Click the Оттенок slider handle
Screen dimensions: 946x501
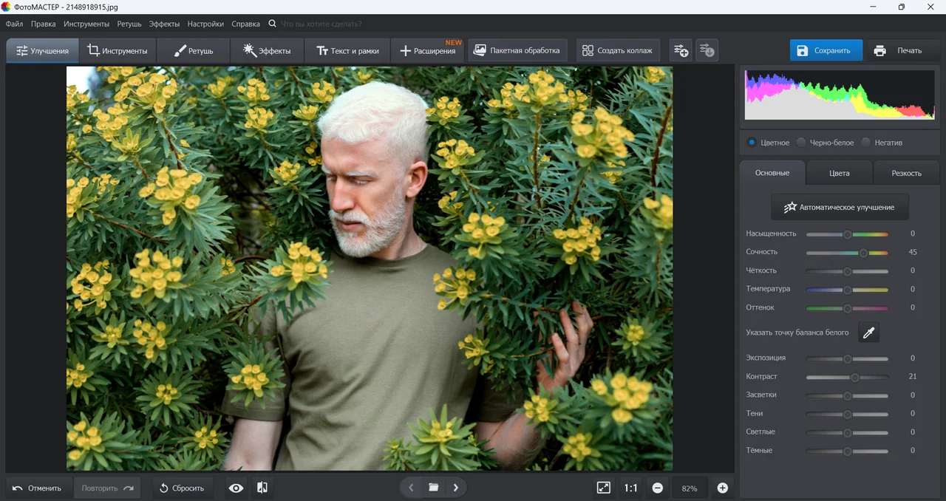[x=848, y=308]
